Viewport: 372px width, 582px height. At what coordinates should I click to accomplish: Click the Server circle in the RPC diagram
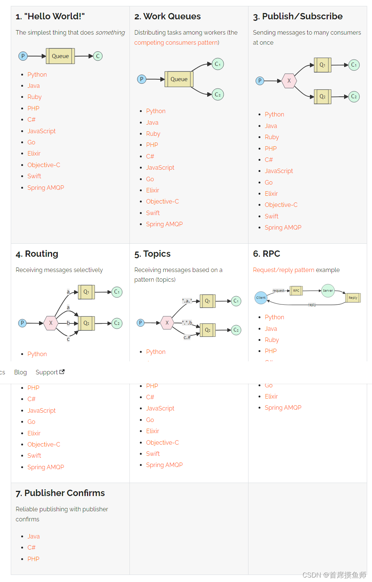(x=328, y=291)
